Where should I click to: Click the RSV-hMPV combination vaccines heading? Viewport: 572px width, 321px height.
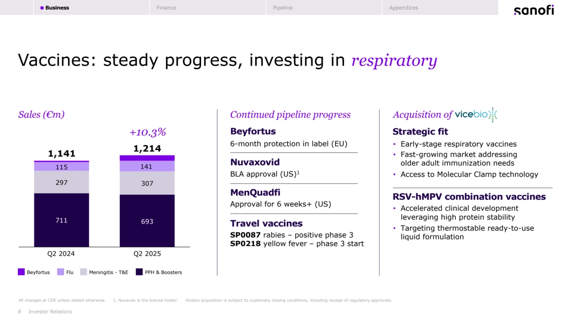[469, 197]
